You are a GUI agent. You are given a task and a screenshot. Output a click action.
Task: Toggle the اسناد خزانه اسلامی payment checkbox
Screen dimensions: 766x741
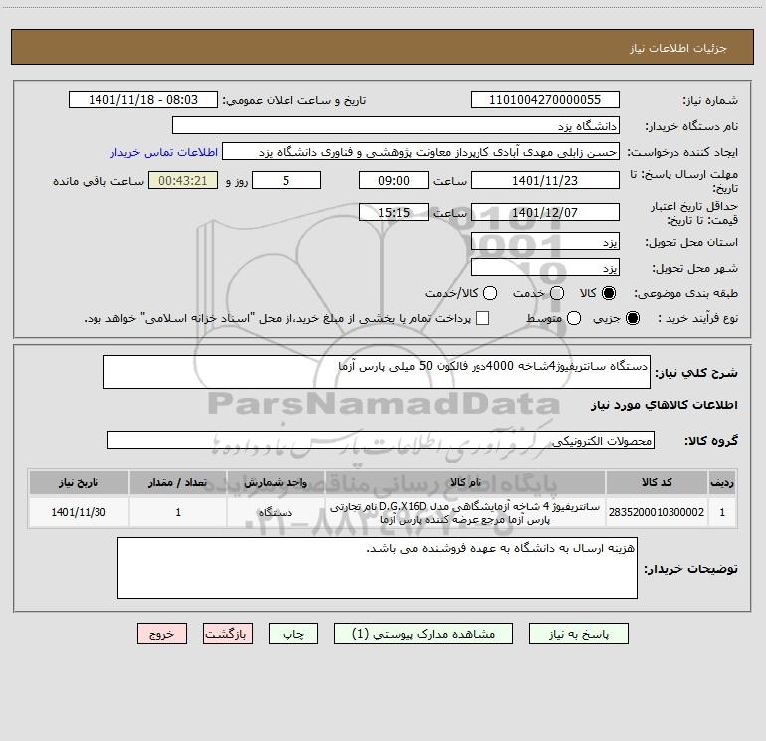click(x=482, y=318)
